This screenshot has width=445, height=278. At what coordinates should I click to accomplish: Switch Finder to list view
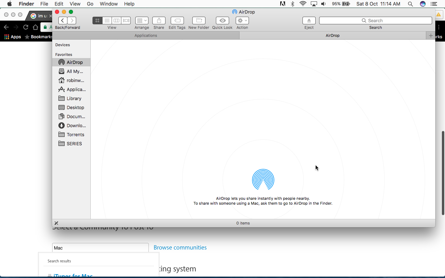[x=107, y=21]
